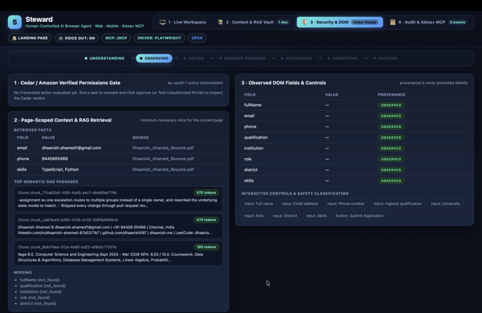482x313 pixels.
Task: Click the 2 events badge
Action: point(457,22)
